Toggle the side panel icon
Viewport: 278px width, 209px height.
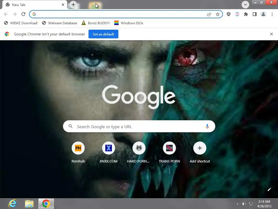click(255, 14)
